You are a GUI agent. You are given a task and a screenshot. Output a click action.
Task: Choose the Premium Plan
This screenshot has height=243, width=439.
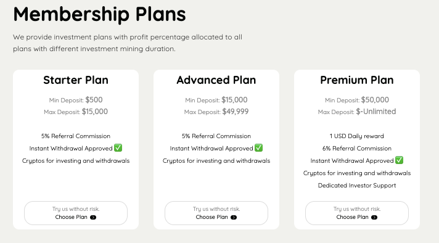357,213
